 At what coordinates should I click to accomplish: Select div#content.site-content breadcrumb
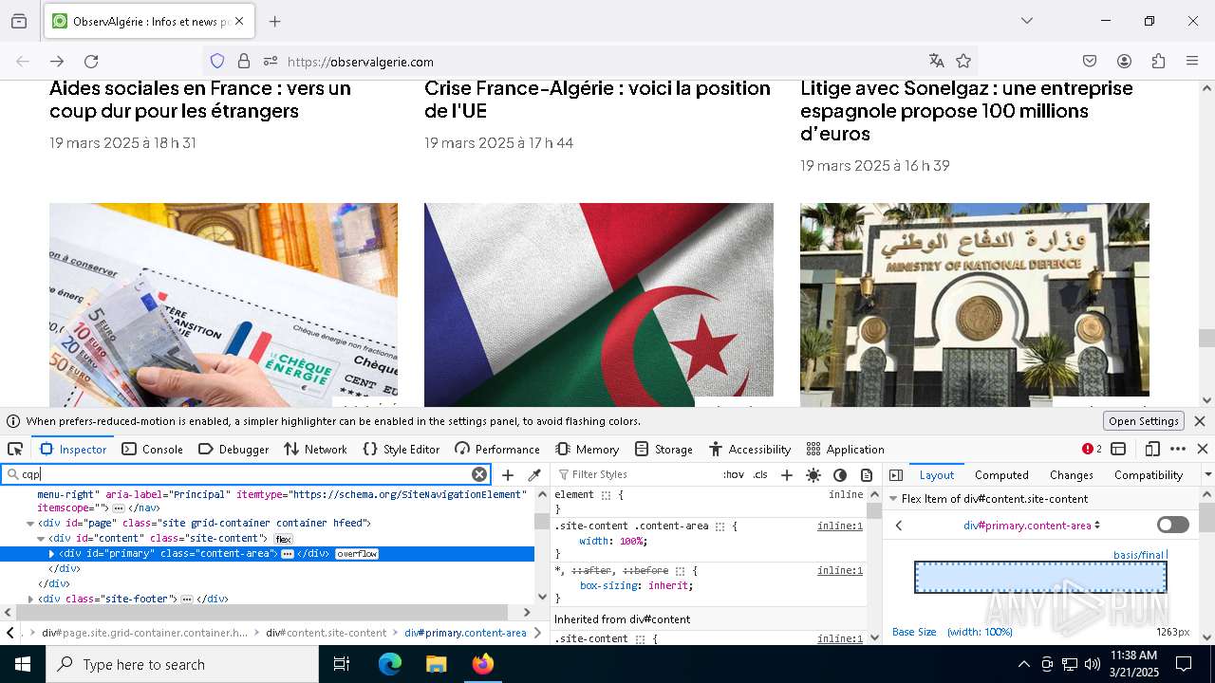coord(326,633)
